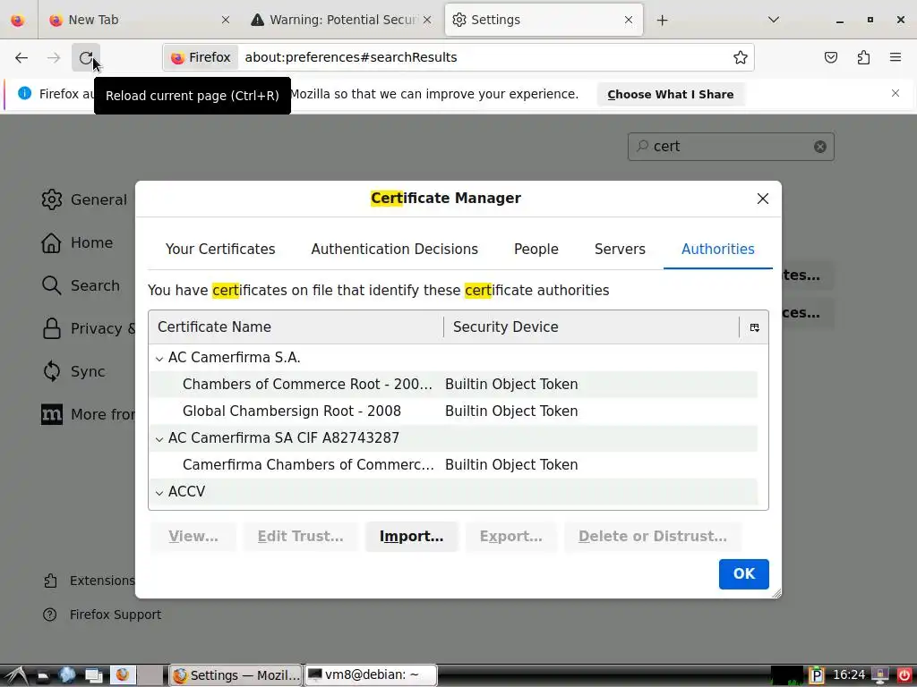This screenshot has width=917, height=687.
Task: Open Sync settings in sidebar
Action: pyautogui.click(x=74, y=371)
